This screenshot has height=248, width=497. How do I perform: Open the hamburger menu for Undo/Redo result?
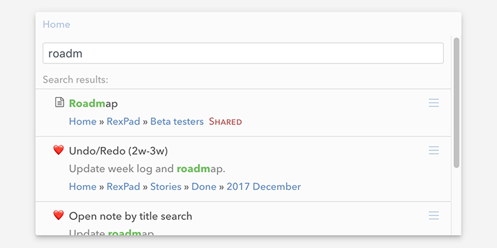click(433, 150)
